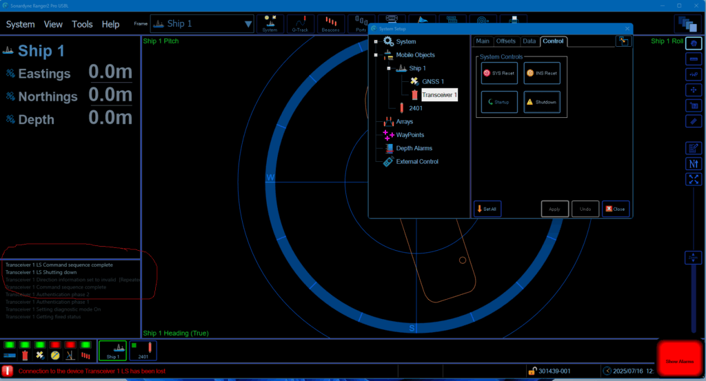The height and width of the screenshot is (381, 706).
Task: Click the Eastings 0.0m value
Action: pos(110,72)
